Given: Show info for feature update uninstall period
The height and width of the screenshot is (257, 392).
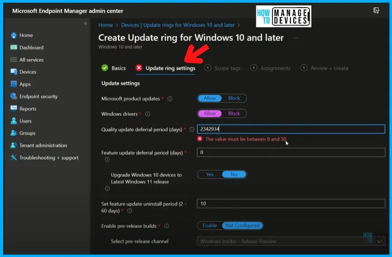Looking at the screenshot, I should [129, 211].
